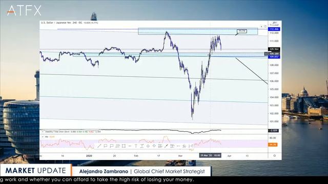The image size is (328, 184).
Task: Collapse the RSI indicator legend
Action: (x=43, y=137)
